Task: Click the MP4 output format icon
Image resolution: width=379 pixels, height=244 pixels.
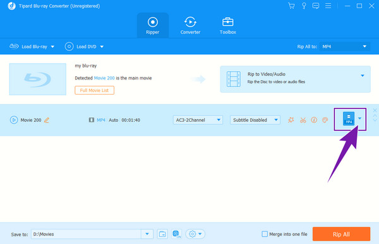Action: [349, 119]
